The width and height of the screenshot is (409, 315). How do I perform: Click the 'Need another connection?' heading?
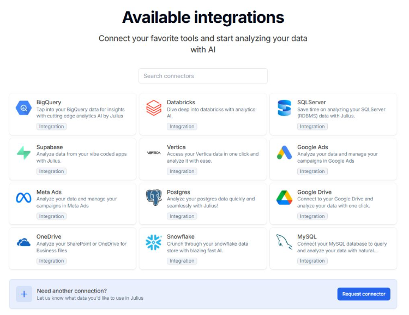coord(72,291)
